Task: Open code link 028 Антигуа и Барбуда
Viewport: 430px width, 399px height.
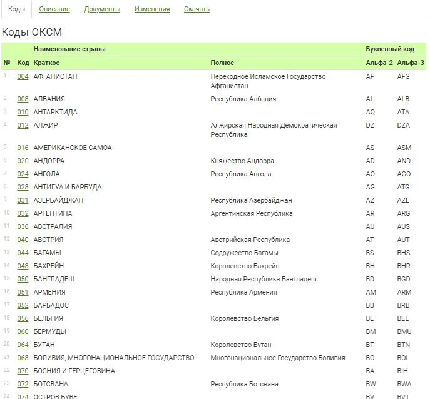Action: (23, 187)
